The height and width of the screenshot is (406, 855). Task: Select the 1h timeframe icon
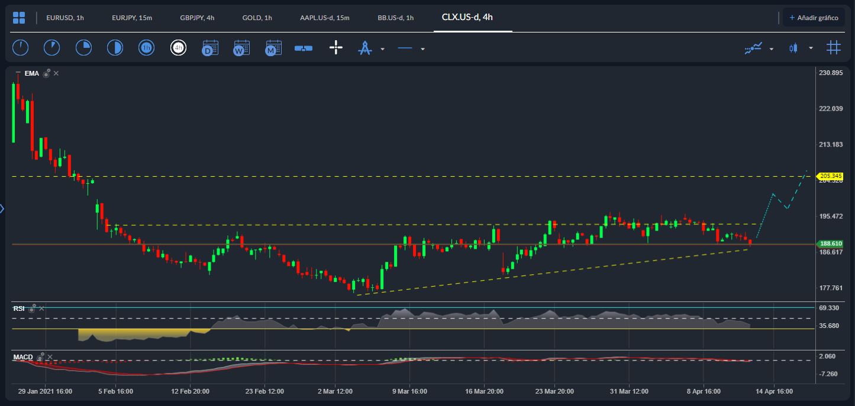click(146, 48)
